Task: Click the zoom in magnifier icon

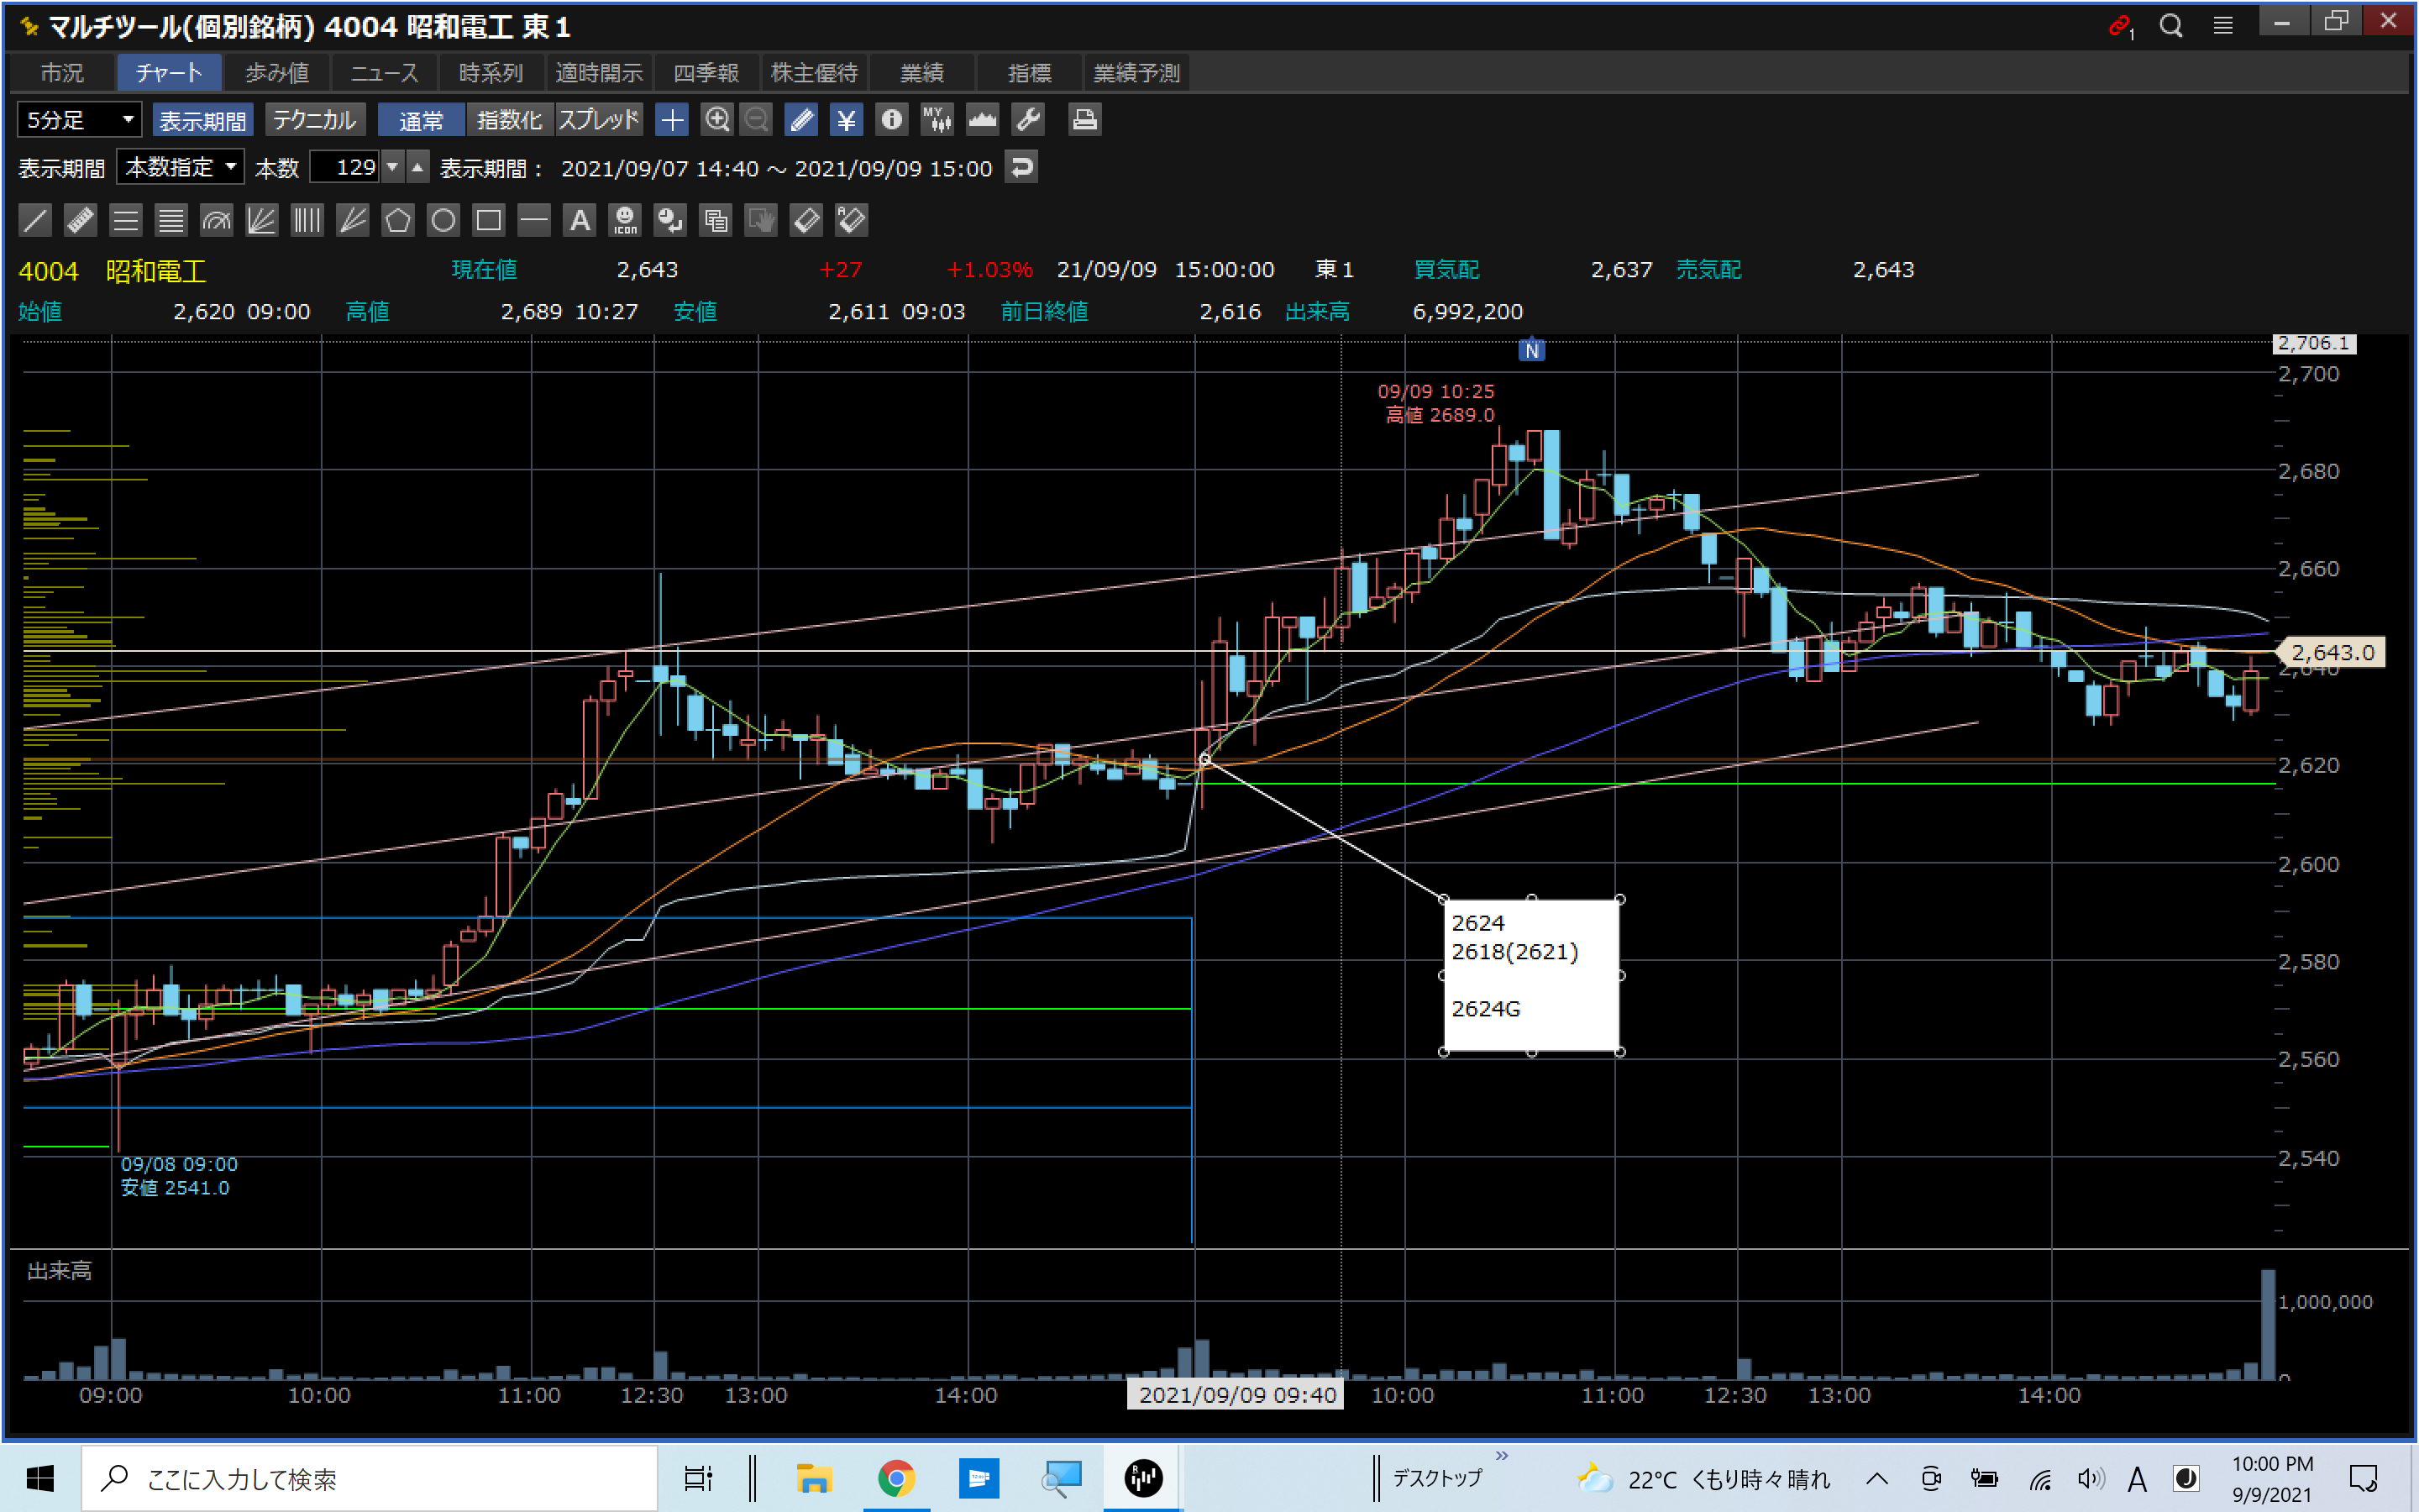Action: (x=716, y=120)
